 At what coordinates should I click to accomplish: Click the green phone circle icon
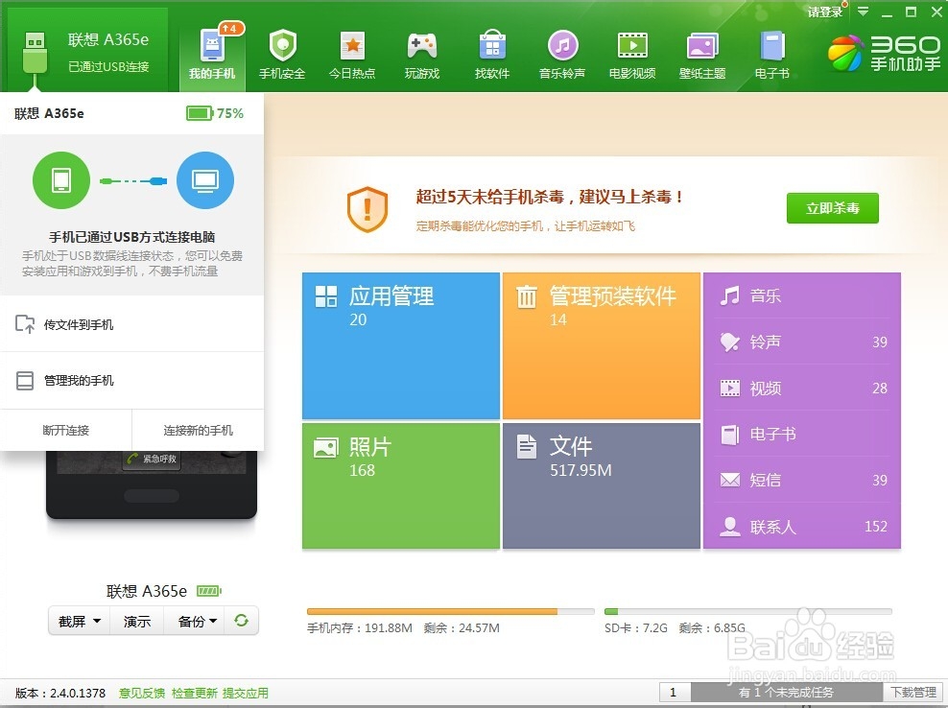[61, 180]
